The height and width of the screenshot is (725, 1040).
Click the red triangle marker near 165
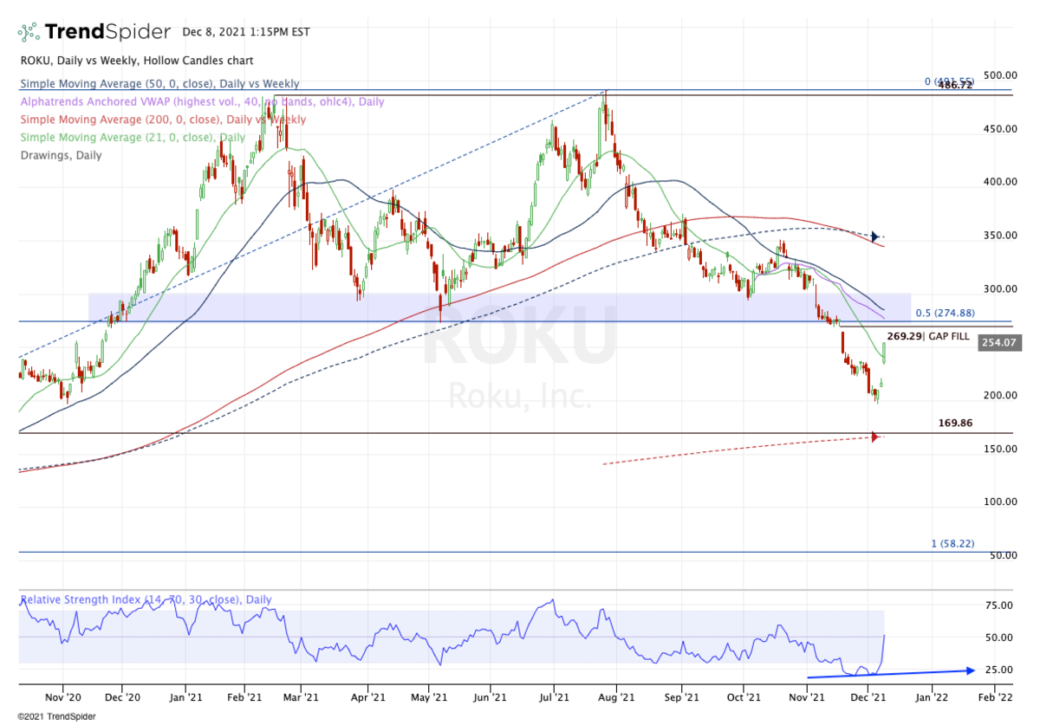point(875,437)
